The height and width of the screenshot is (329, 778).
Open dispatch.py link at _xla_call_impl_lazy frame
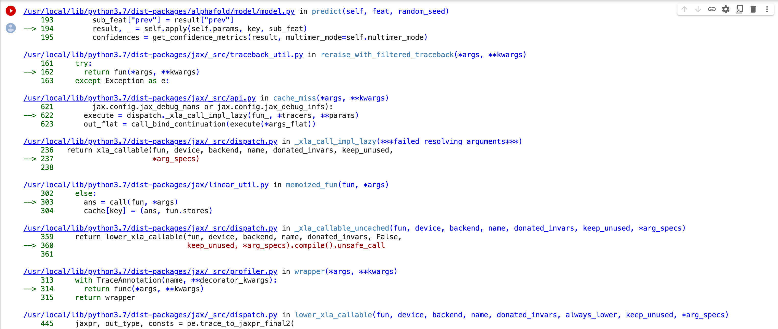(x=150, y=141)
